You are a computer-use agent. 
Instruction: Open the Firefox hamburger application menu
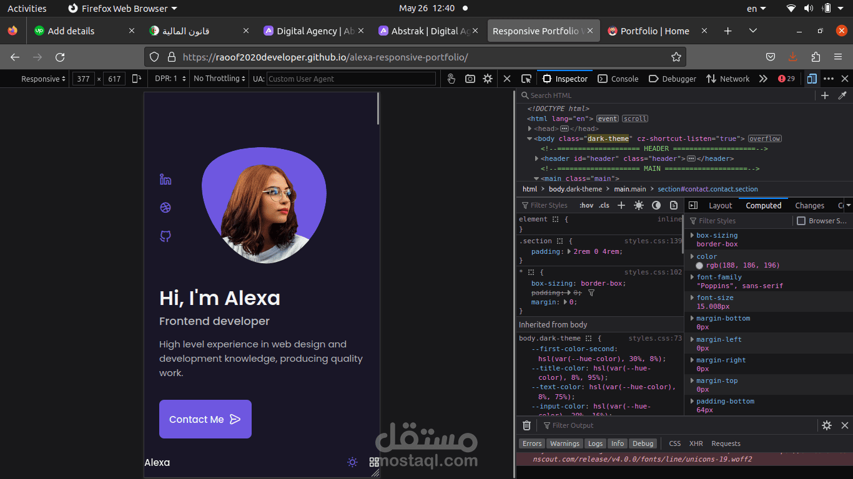tap(838, 57)
